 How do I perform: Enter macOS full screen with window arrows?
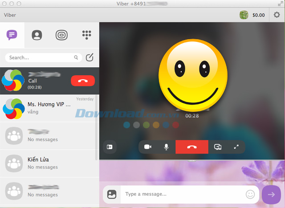[x=280, y=4]
